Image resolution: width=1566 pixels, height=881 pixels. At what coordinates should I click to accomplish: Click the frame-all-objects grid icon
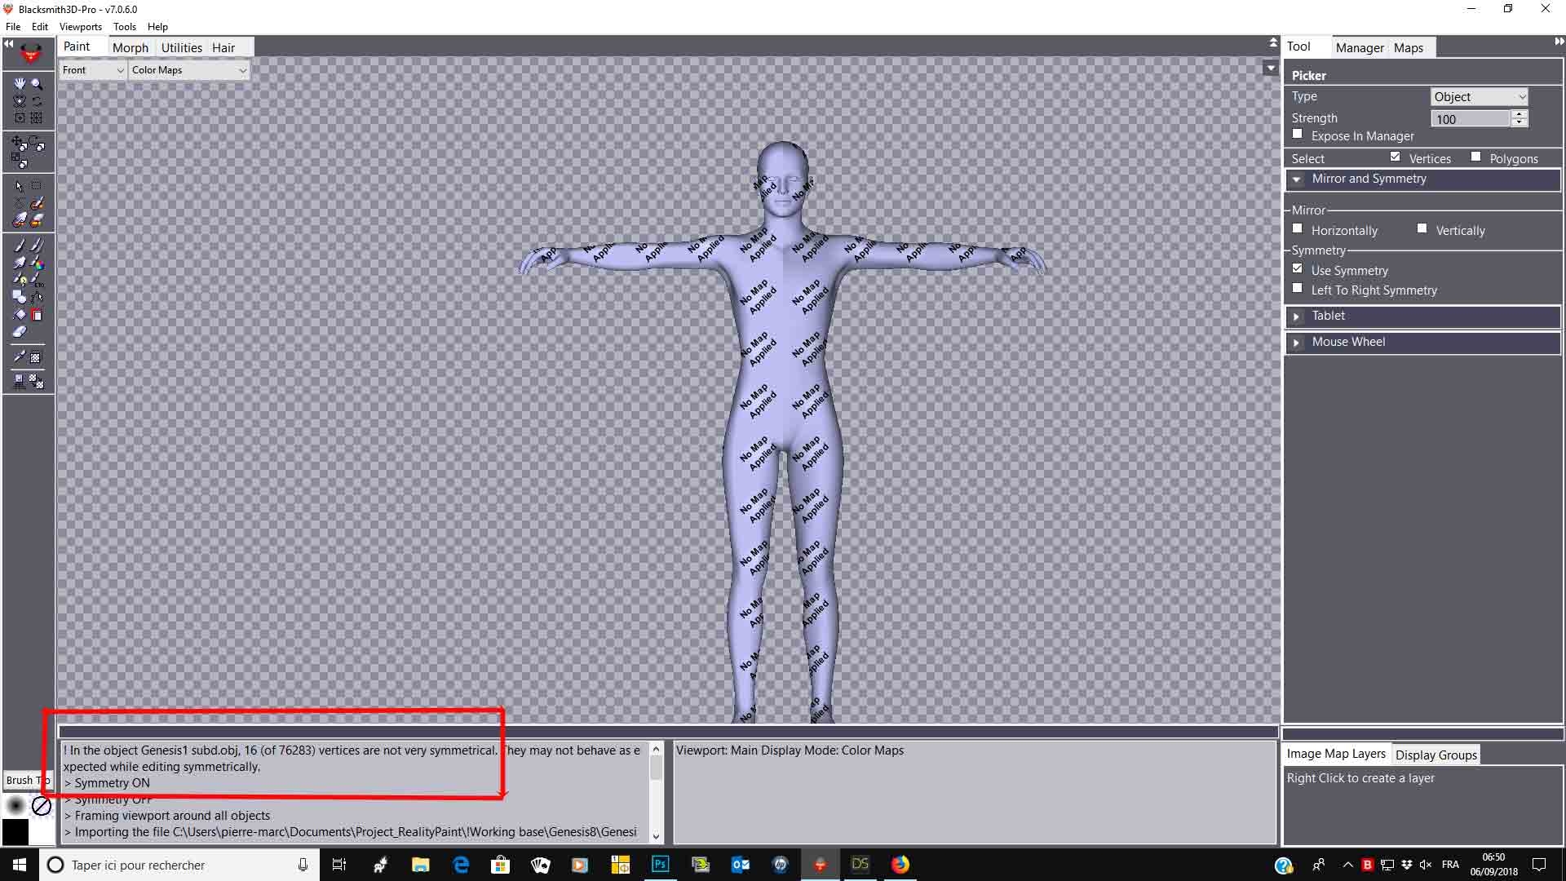click(x=37, y=118)
